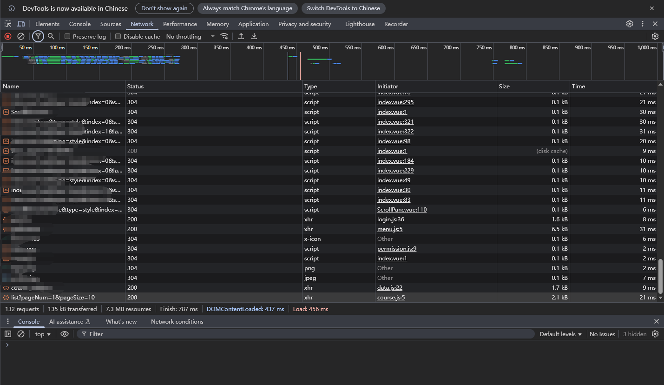Open the permission.js:9 initiator link
This screenshot has width=664, height=385.
pos(397,249)
